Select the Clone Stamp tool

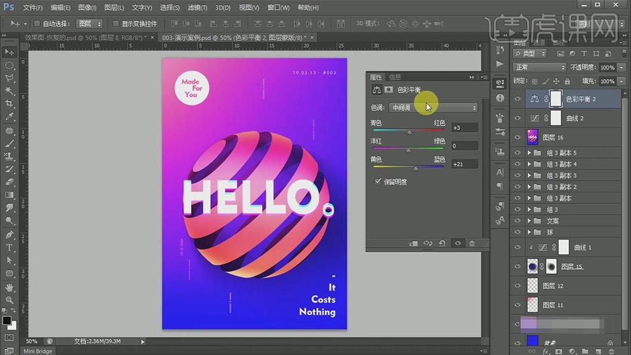pyautogui.click(x=9, y=156)
